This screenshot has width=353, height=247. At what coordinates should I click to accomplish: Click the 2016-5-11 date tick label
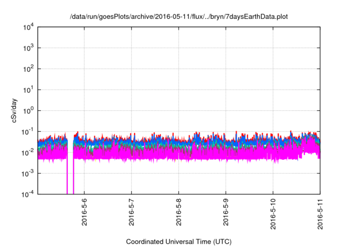pos(320,214)
